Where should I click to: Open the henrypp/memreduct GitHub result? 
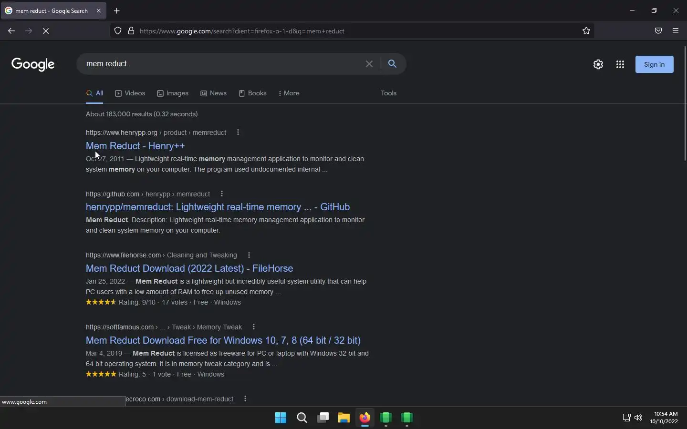218,207
